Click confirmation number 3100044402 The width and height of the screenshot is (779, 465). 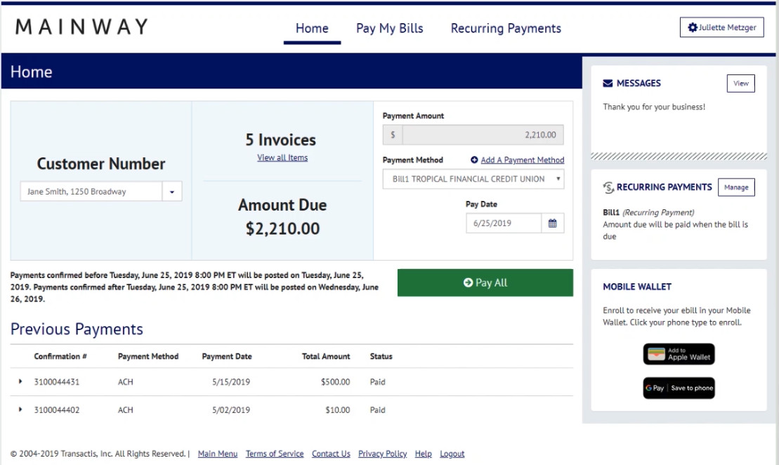[57, 410]
